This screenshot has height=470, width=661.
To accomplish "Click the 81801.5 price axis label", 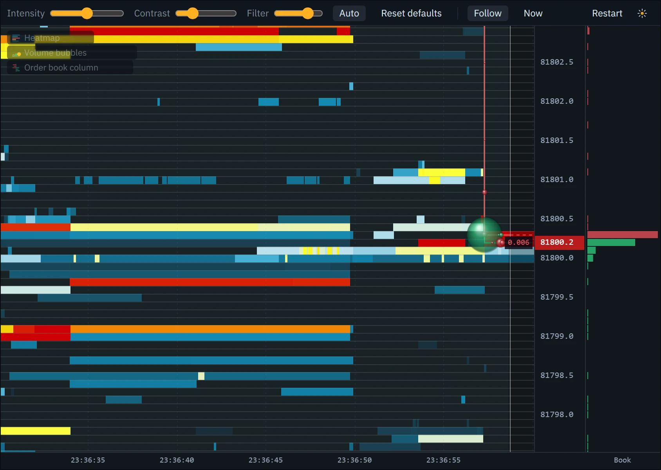I will coord(556,141).
